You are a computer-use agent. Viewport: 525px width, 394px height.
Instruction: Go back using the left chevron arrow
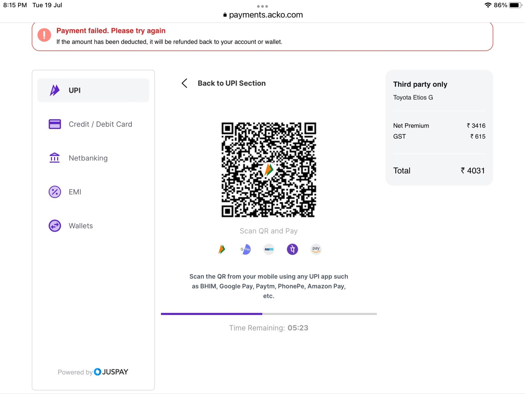pyautogui.click(x=184, y=83)
